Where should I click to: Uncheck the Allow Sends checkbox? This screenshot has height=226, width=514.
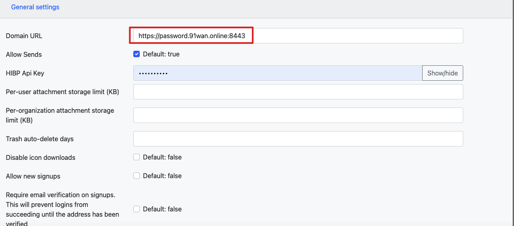tap(137, 54)
